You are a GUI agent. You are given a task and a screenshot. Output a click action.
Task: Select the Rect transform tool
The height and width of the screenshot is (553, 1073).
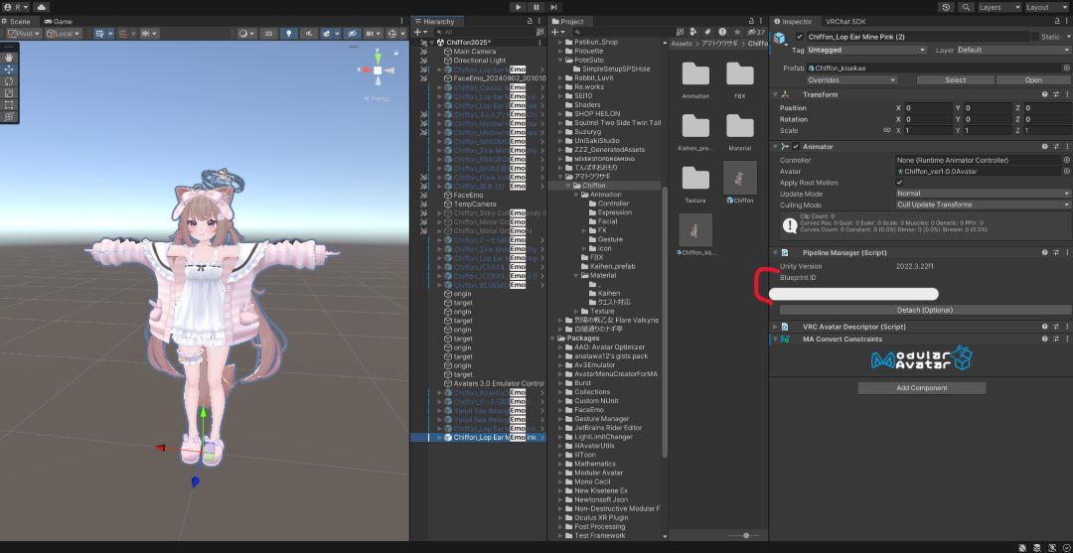(x=9, y=104)
